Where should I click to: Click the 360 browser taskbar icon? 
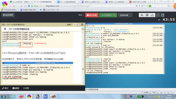tap(29, 96)
